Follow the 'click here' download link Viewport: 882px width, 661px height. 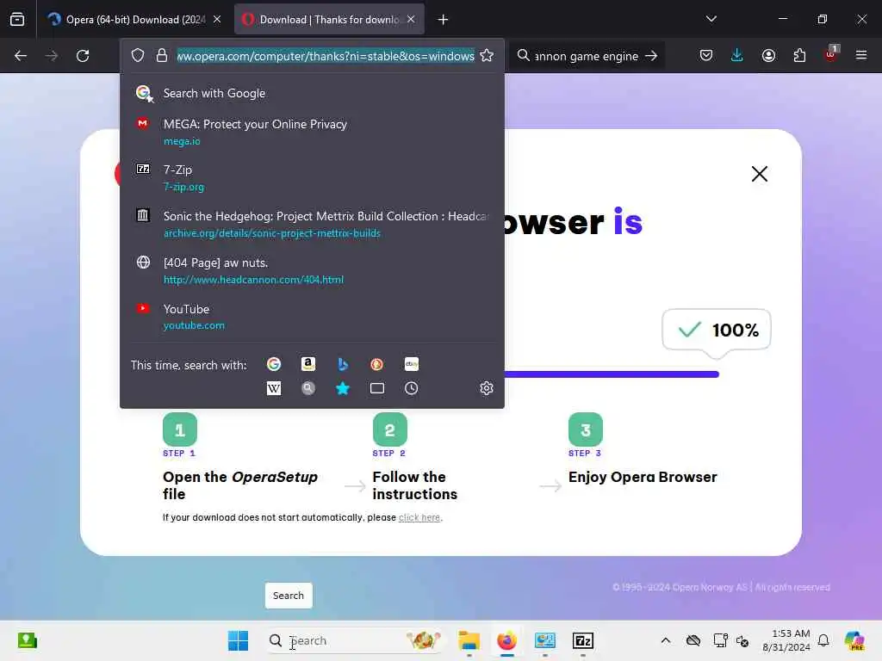coord(419,517)
